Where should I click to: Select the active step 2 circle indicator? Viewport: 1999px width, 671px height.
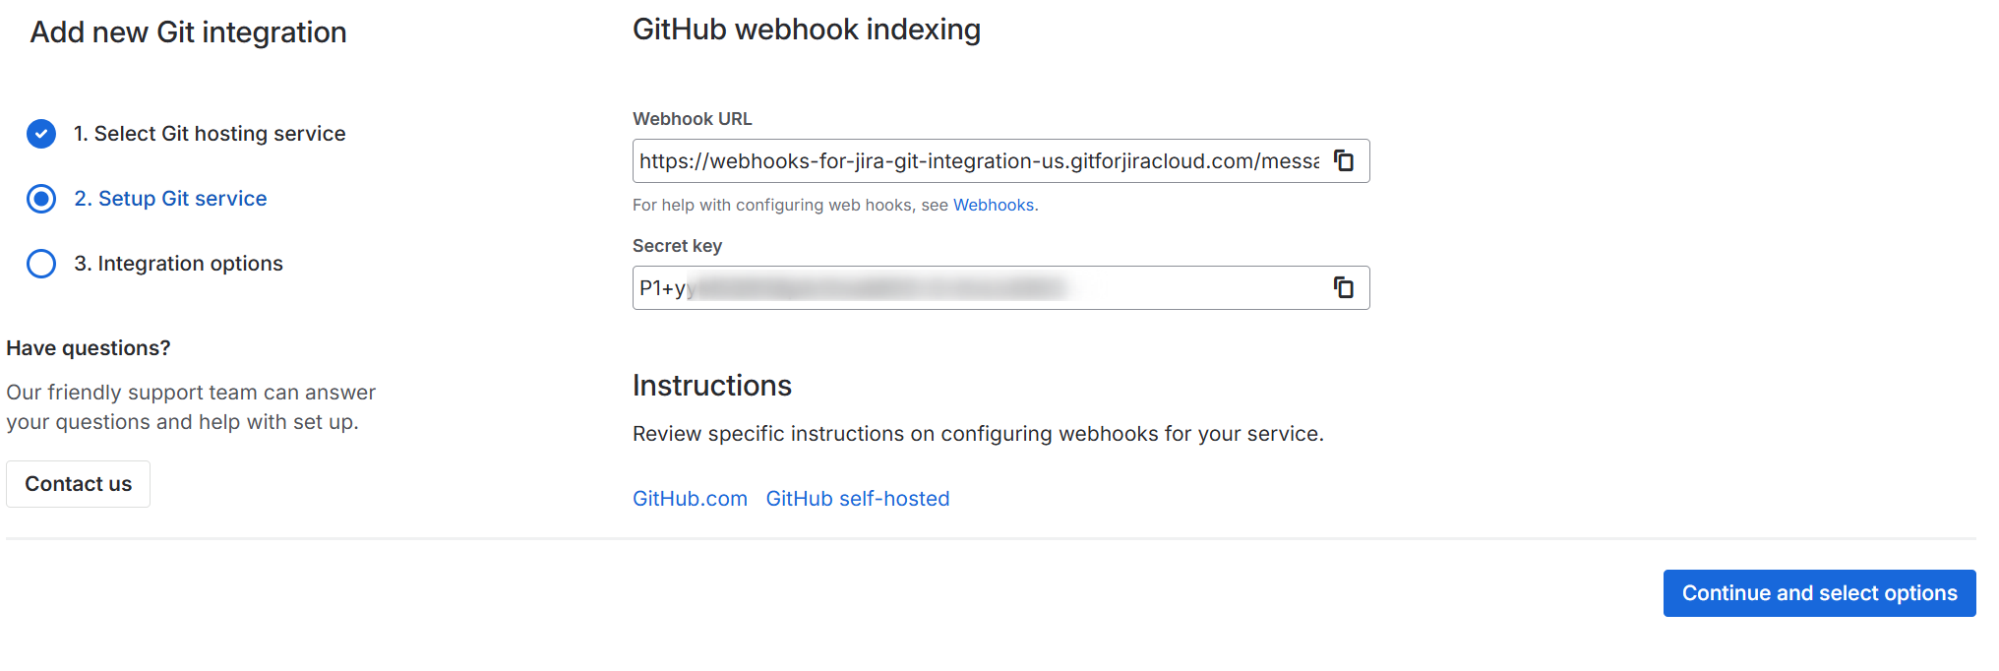41,199
